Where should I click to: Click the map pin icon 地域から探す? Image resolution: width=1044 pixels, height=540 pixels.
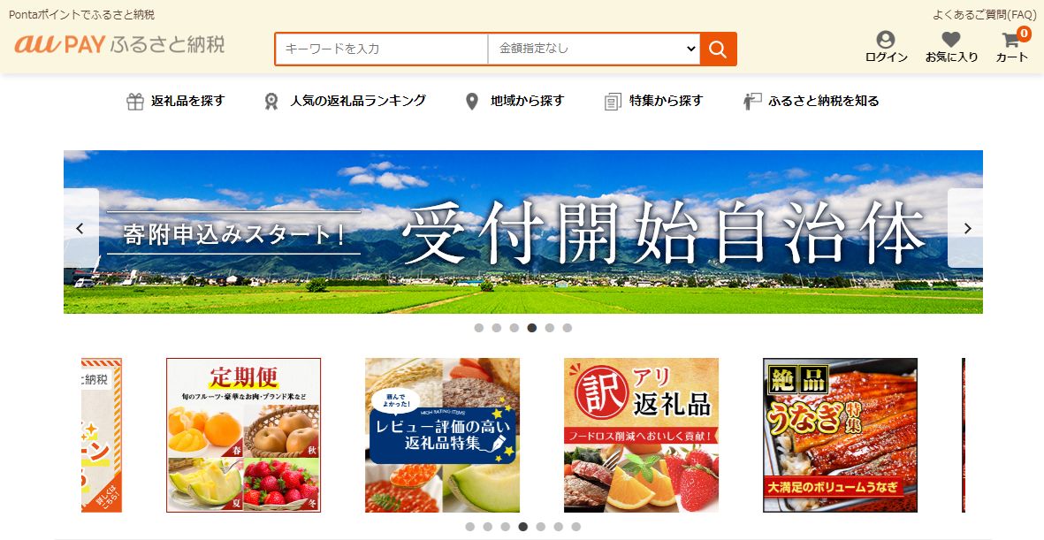tap(471, 102)
